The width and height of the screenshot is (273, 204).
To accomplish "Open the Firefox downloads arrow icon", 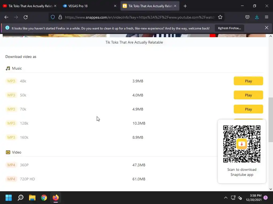I will (x=257, y=17).
